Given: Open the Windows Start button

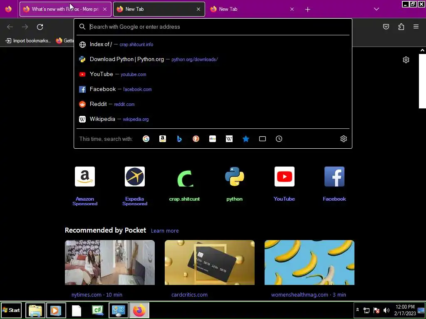Looking at the screenshot, I should coord(11,310).
